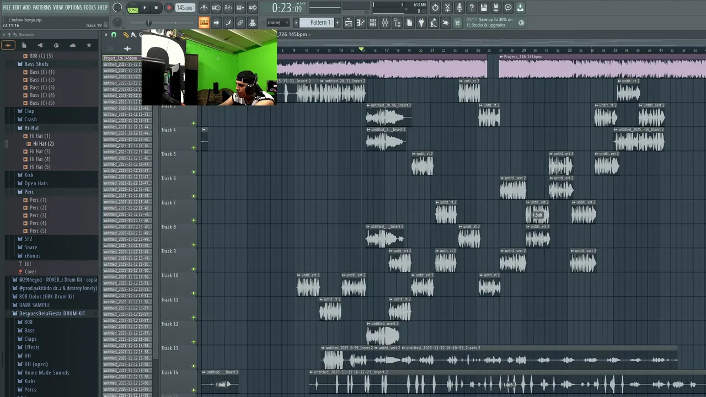Open the Pattern 1 selector dropdown

click(320, 23)
